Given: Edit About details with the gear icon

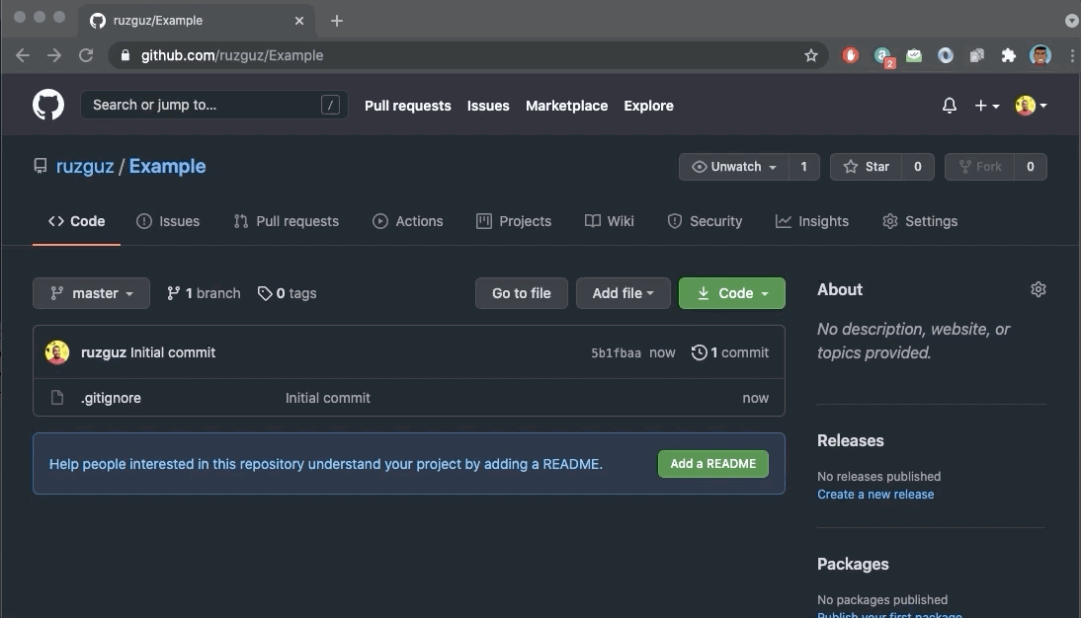Looking at the screenshot, I should tap(1039, 289).
